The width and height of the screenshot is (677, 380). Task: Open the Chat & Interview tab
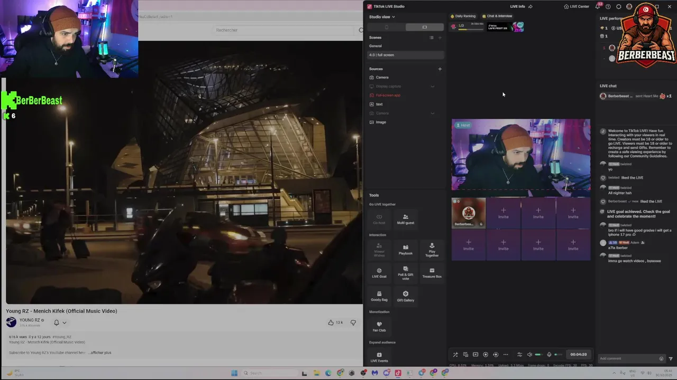click(x=497, y=16)
